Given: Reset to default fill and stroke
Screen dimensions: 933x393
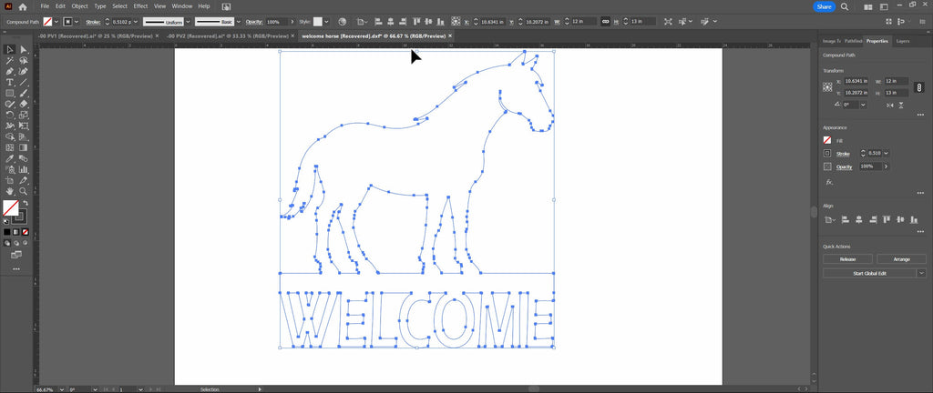Looking at the screenshot, I should tap(6, 221).
